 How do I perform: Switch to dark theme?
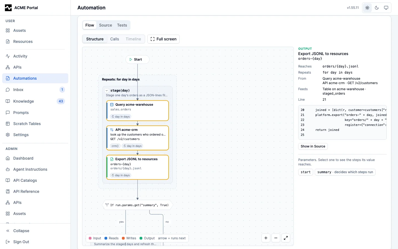pyautogui.click(x=377, y=8)
